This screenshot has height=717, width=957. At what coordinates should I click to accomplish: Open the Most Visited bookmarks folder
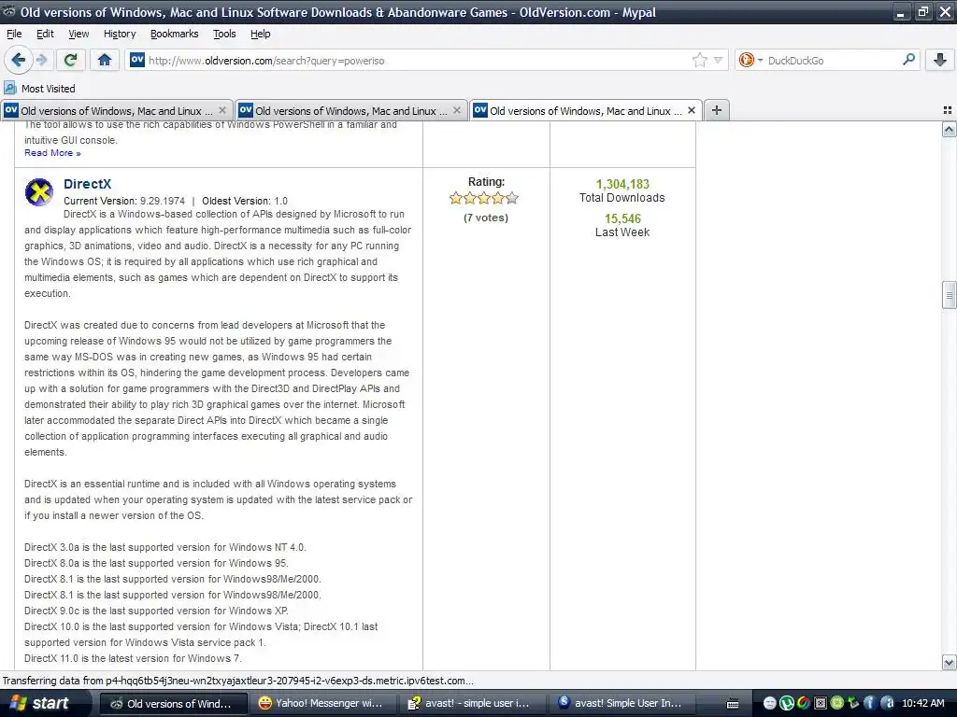tap(39, 89)
